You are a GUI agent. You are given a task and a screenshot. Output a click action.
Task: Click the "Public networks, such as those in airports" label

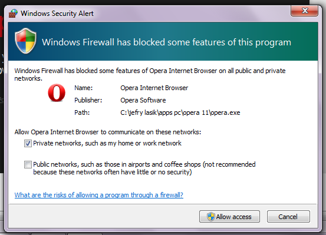pos(144,168)
